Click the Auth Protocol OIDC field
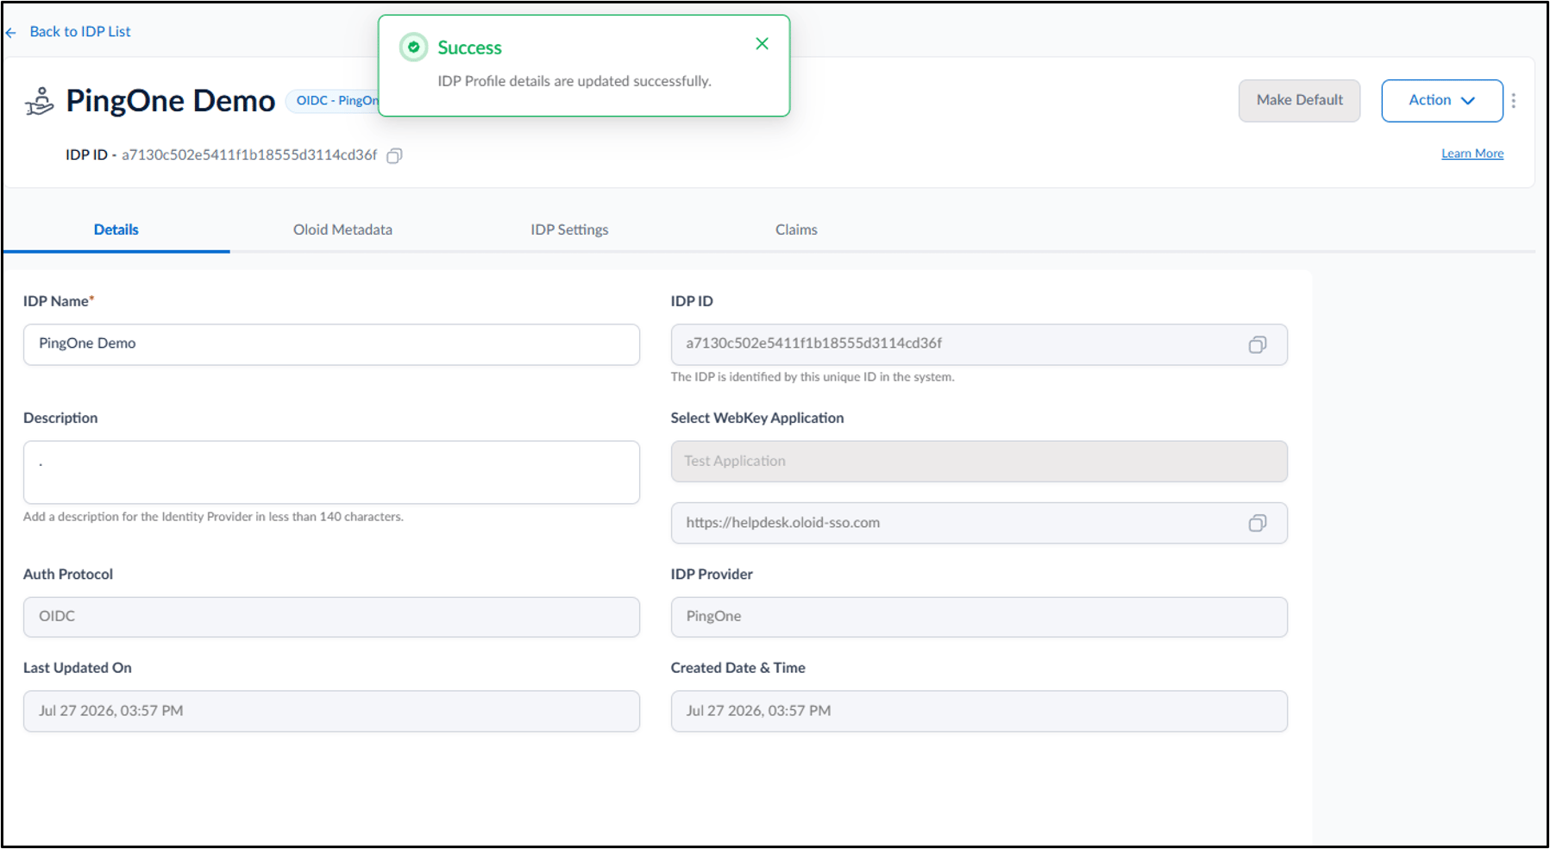1550x849 pixels. pyautogui.click(x=331, y=617)
